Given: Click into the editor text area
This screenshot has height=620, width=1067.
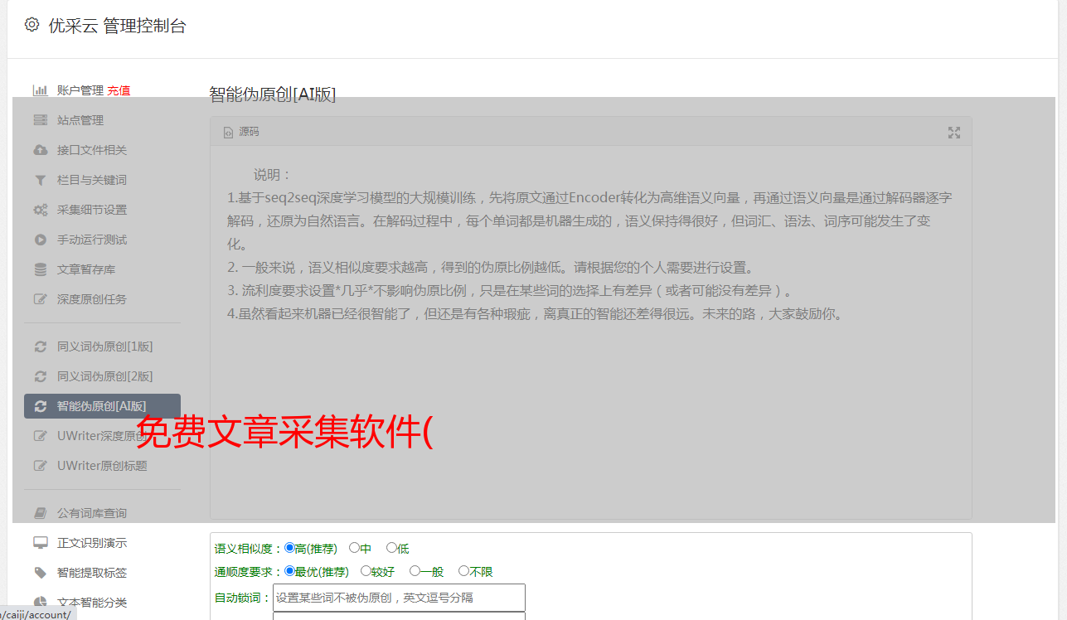Looking at the screenshot, I should tap(590, 332).
